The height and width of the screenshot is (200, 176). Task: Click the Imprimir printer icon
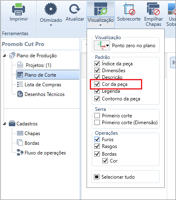(x=19, y=9)
